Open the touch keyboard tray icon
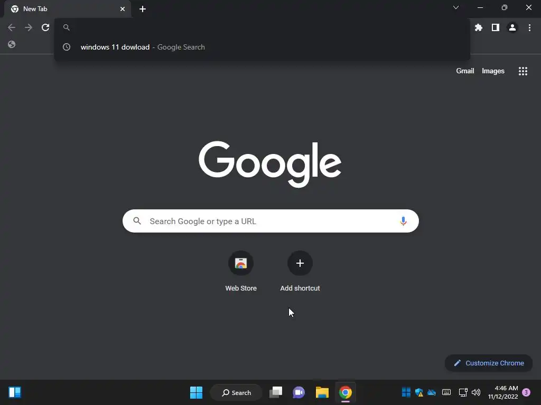This screenshot has width=541, height=405. [446, 392]
